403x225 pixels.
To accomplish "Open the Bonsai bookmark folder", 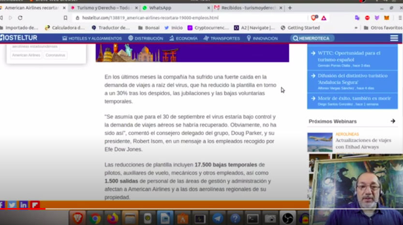I will [x=149, y=28].
